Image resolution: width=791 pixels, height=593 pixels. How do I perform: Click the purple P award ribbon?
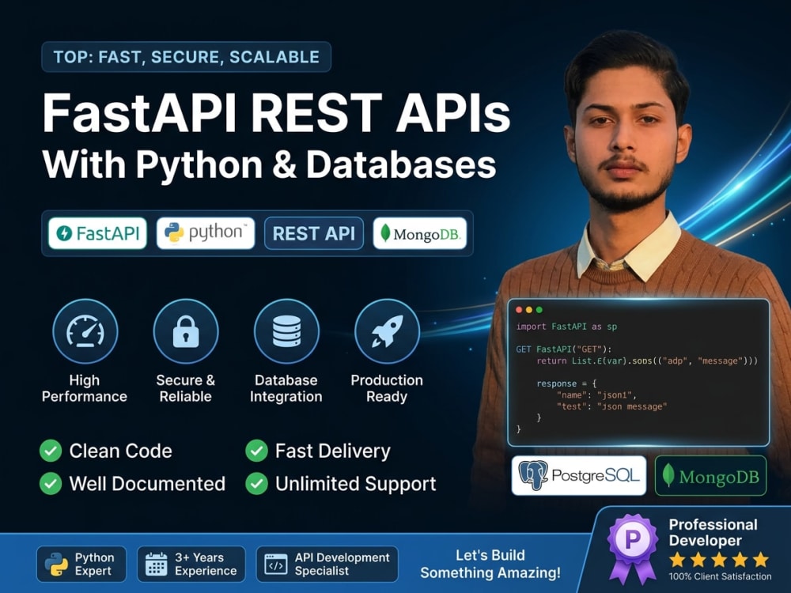coord(632,548)
